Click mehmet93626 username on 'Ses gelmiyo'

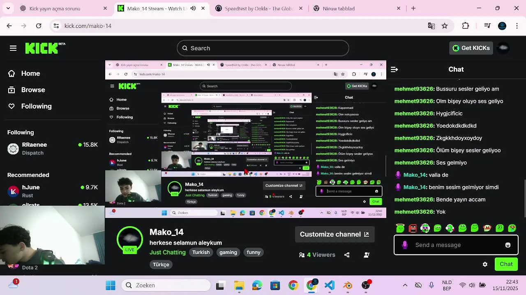point(414,163)
